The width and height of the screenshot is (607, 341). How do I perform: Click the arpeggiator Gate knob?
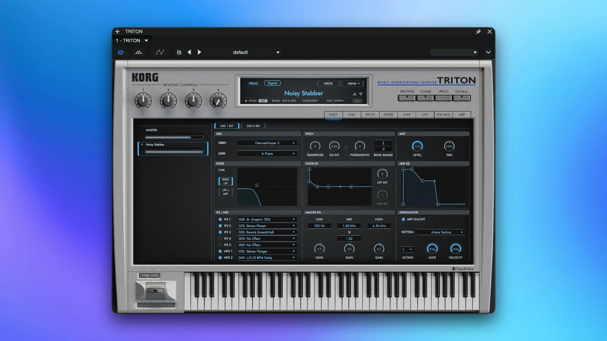point(432,249)
